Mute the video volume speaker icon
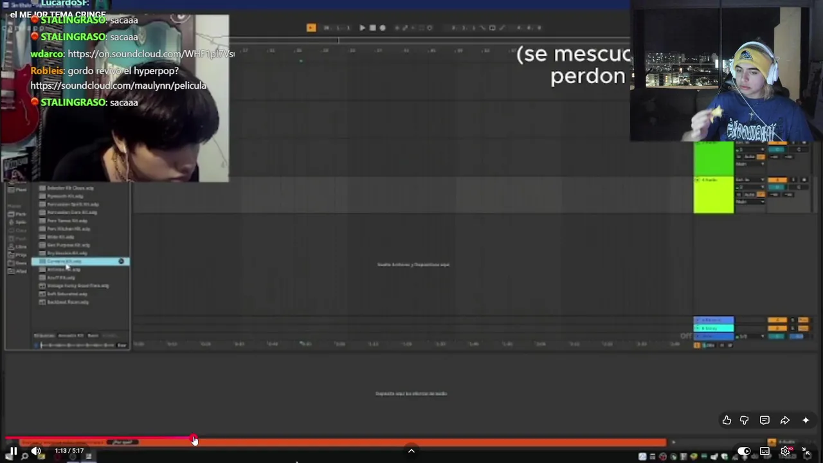This screenshot has width=823, height=463. [36, 451]
